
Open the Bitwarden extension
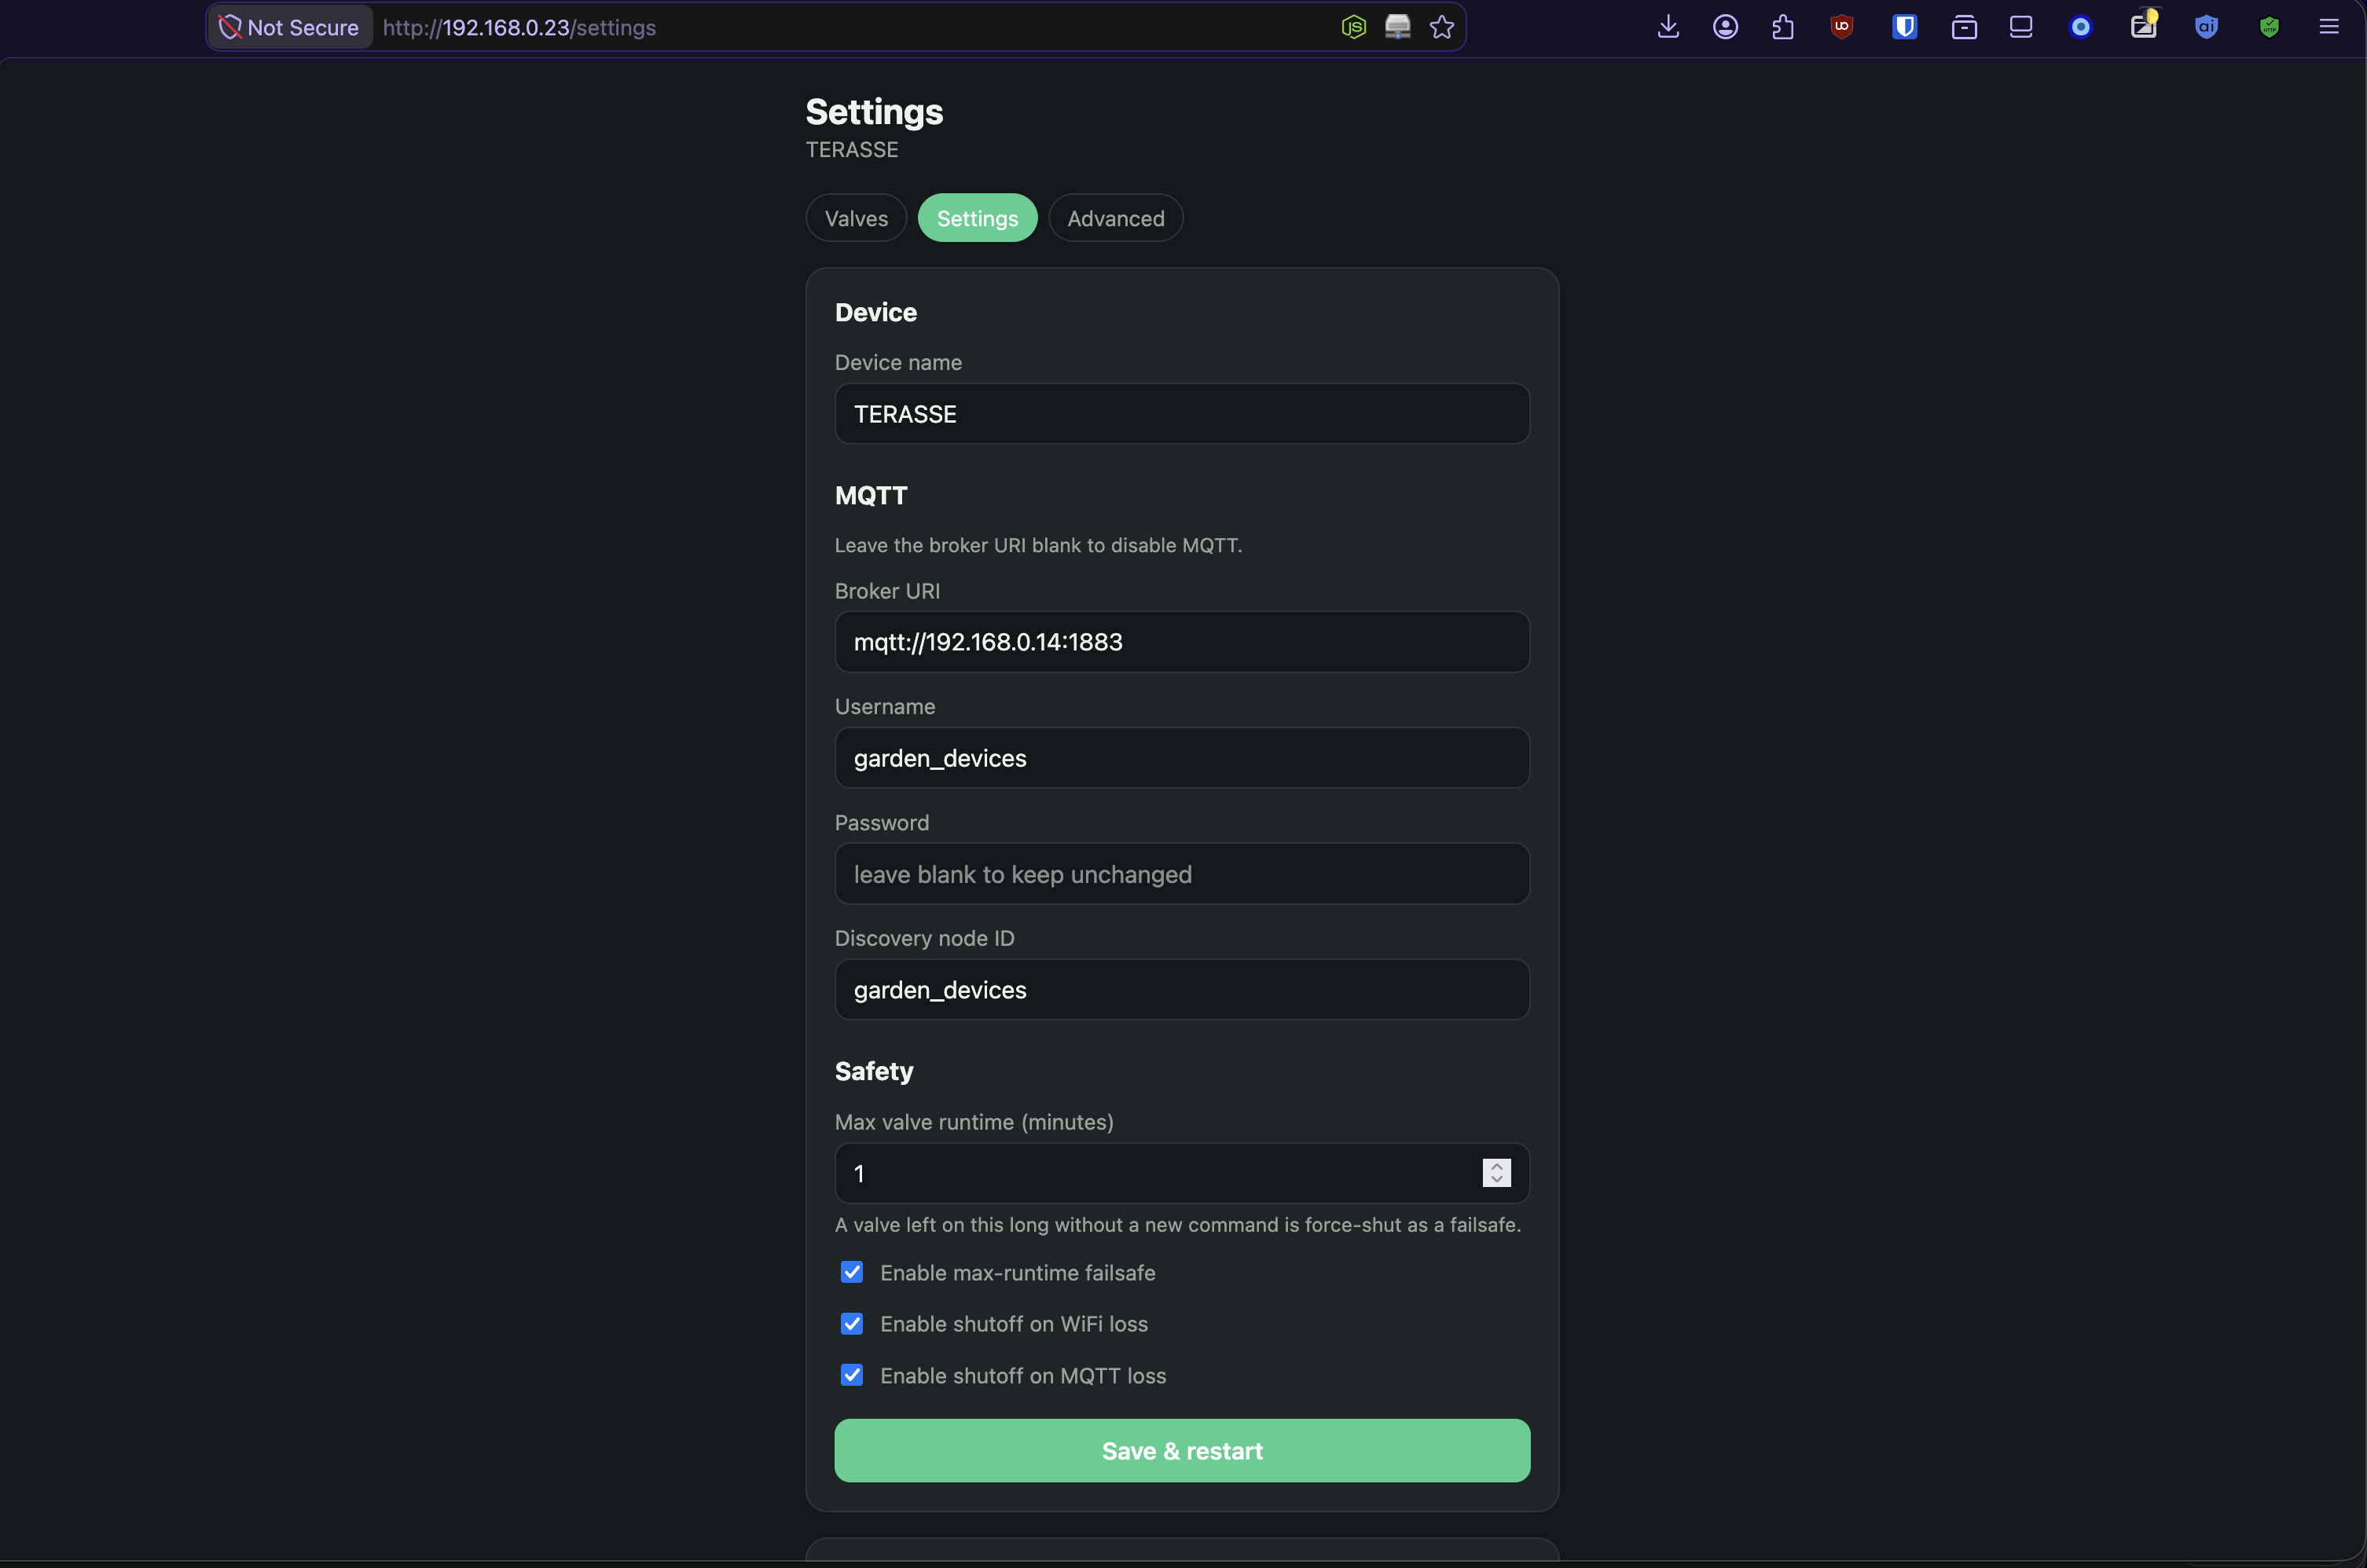[1904, 27]
